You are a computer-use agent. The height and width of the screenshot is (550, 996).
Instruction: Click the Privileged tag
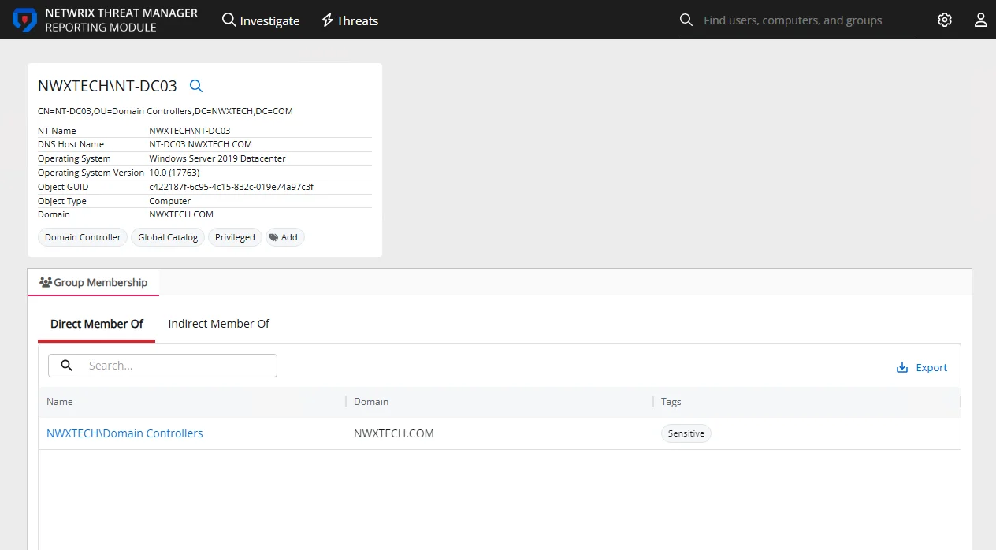click(x=235, y=237)
